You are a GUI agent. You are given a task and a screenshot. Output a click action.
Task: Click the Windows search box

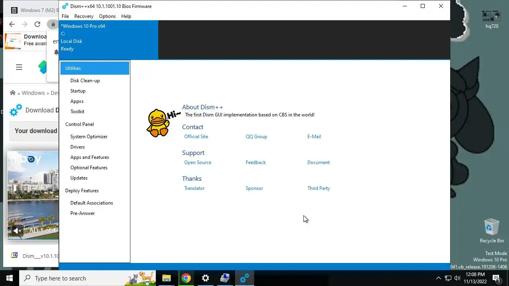[x=87, y=278]
